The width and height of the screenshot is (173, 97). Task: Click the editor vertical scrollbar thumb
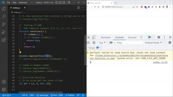[85, 50]
